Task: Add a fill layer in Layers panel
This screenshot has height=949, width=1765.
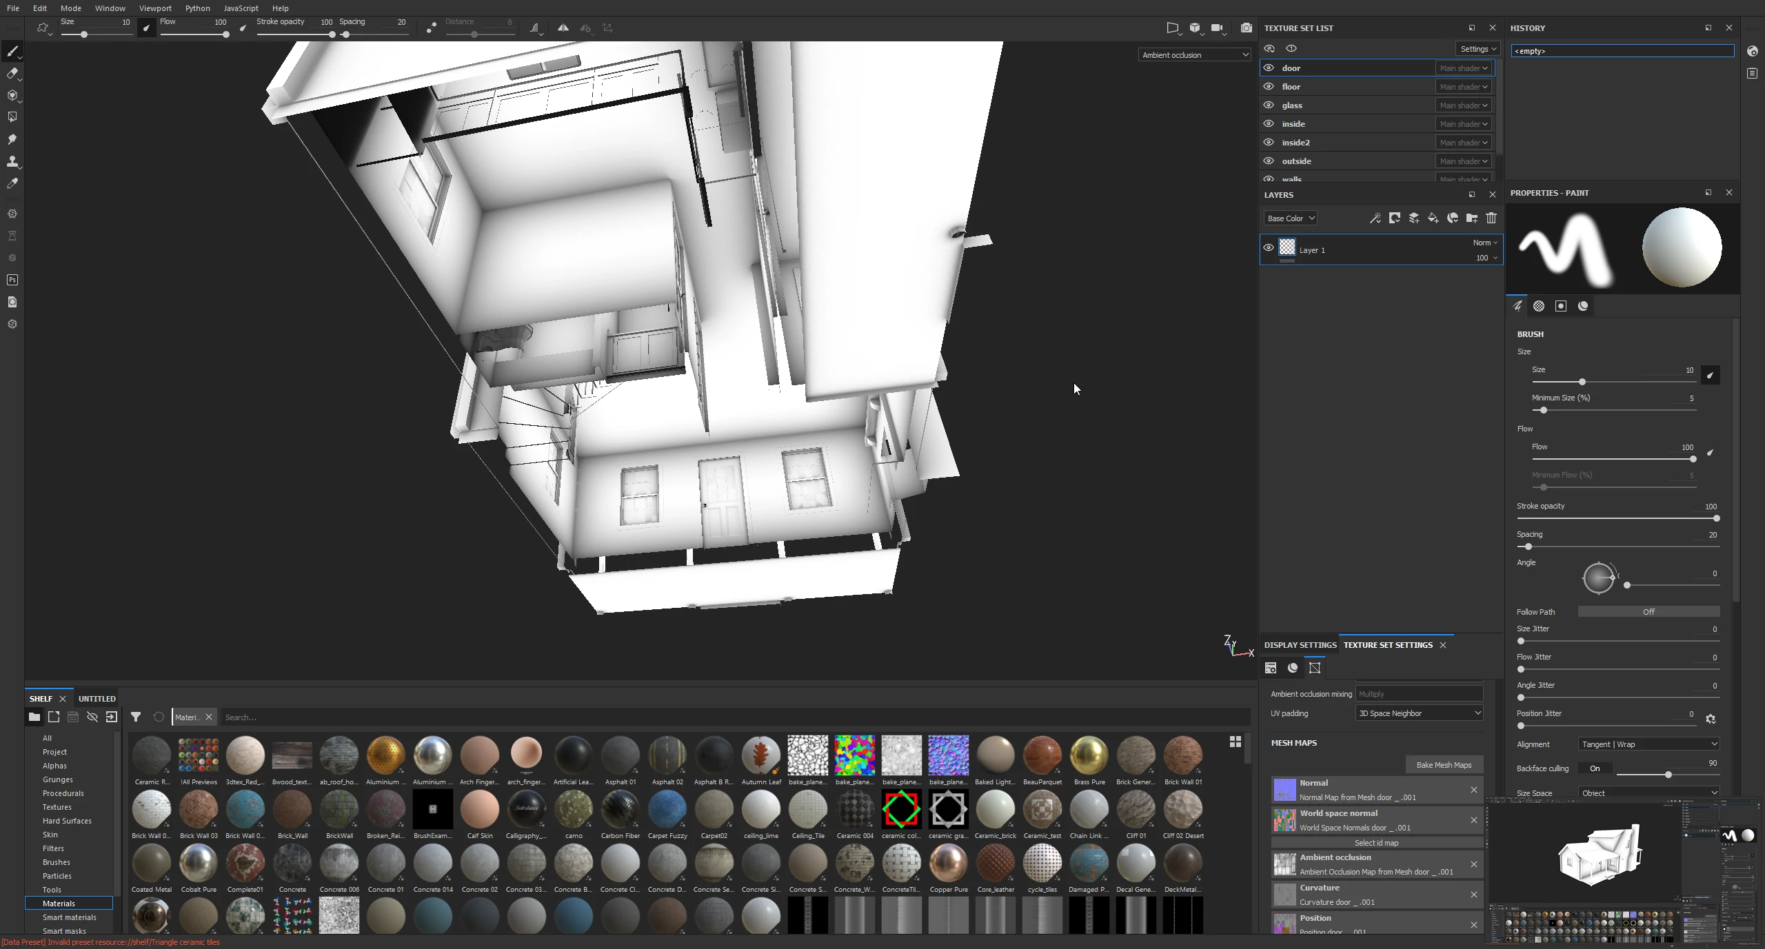Action: [1433, 218]
